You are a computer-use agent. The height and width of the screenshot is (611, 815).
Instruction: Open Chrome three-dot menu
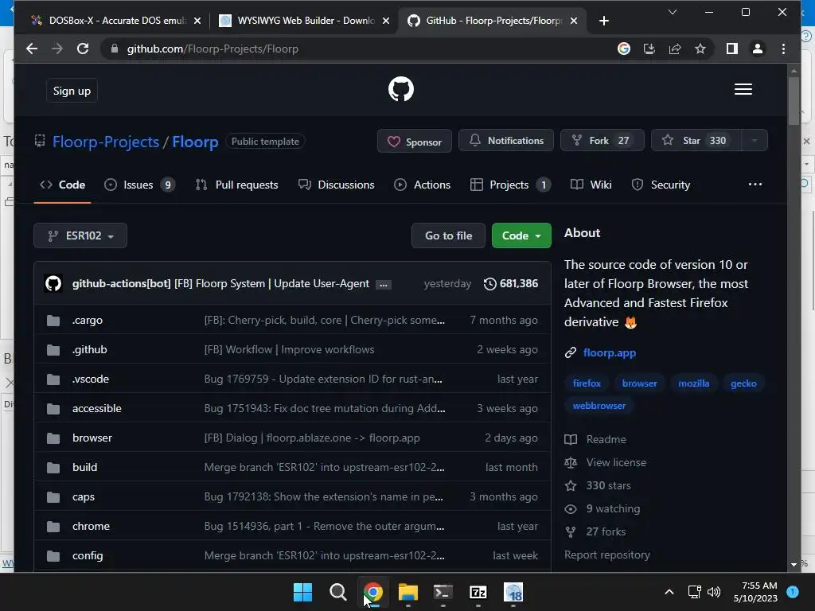(783, 49)
